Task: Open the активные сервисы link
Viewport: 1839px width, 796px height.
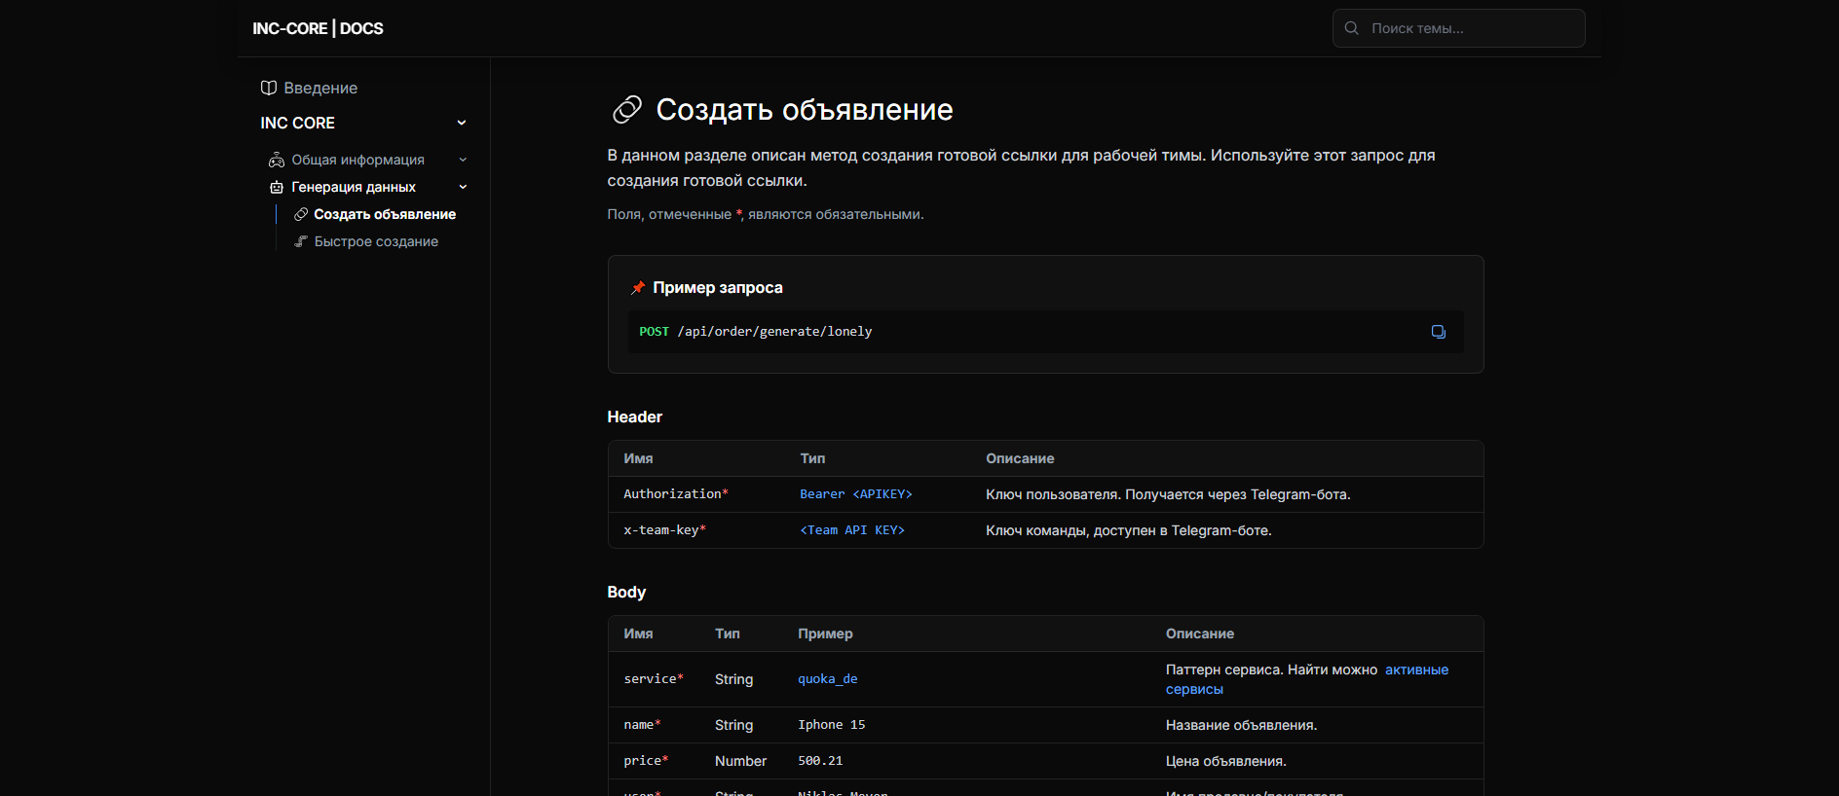Action: pyautogui.click(x=1307, y=679)
